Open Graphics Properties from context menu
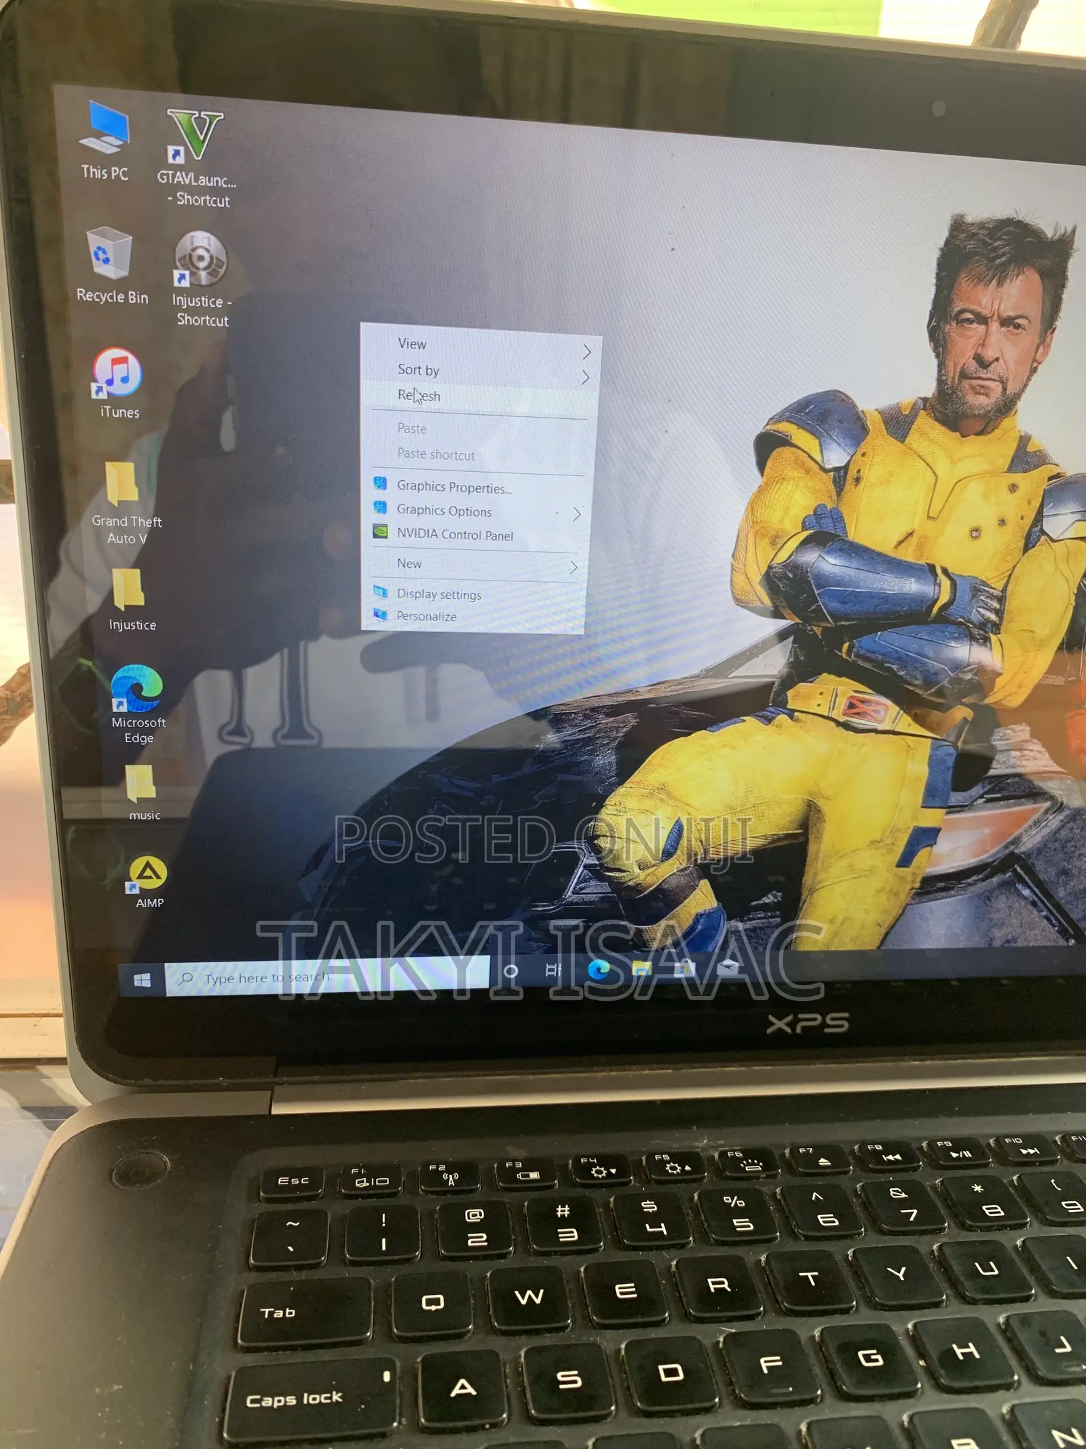This screenshot has width=1086, height=1449. coord(477,487)
